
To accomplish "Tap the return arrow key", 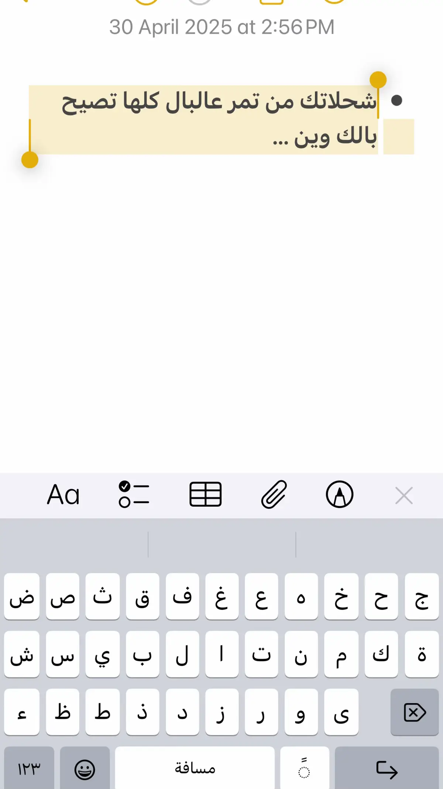I will tap(387, 768).
